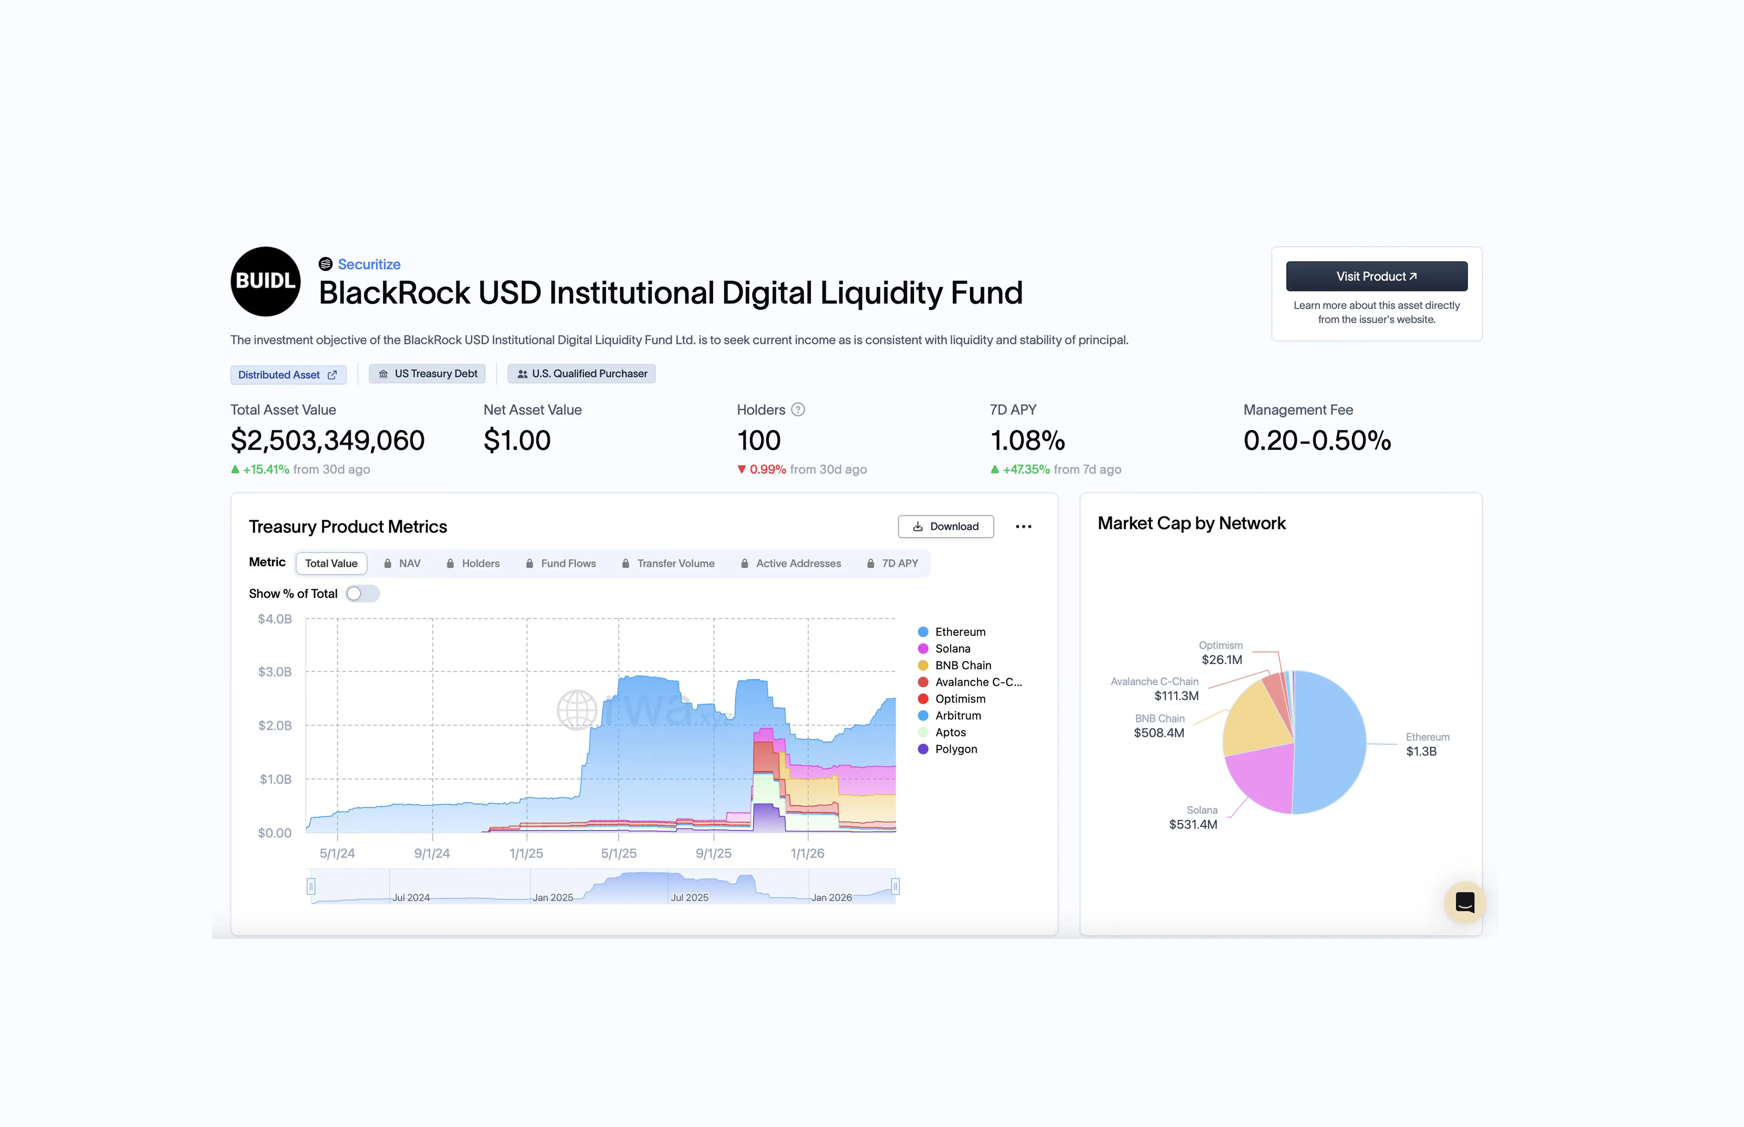Click the left handle of range slider
Viewport: 1744px width, 1127px height.
(x=311, y=886)
